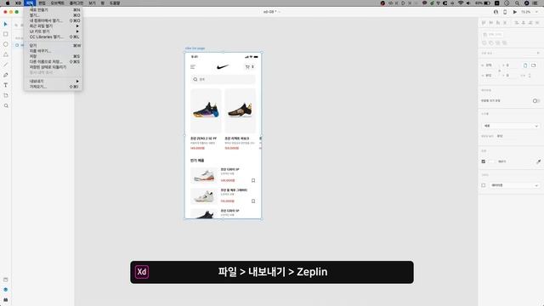Open the Plugins panel icon
The height and width of the screenshot is (306, 544).
(6, 300)
